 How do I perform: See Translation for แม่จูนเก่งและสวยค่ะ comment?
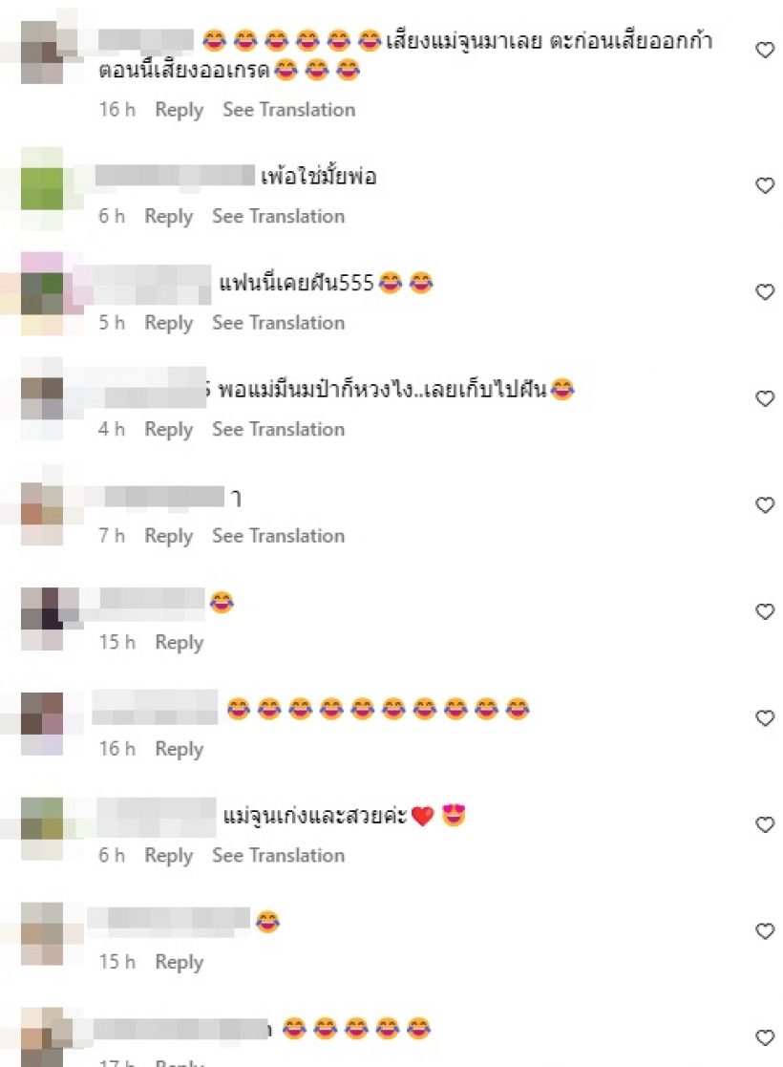278,855
